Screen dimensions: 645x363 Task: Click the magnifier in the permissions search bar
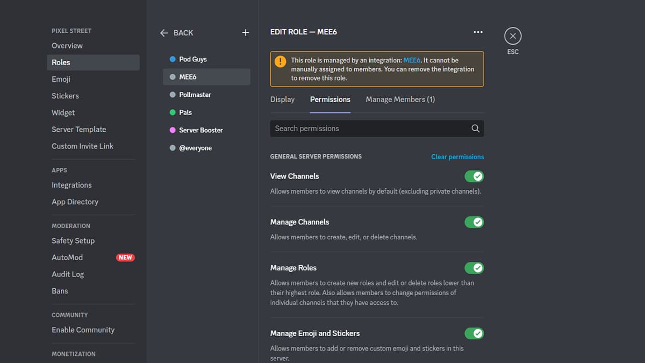click(475, 129)
